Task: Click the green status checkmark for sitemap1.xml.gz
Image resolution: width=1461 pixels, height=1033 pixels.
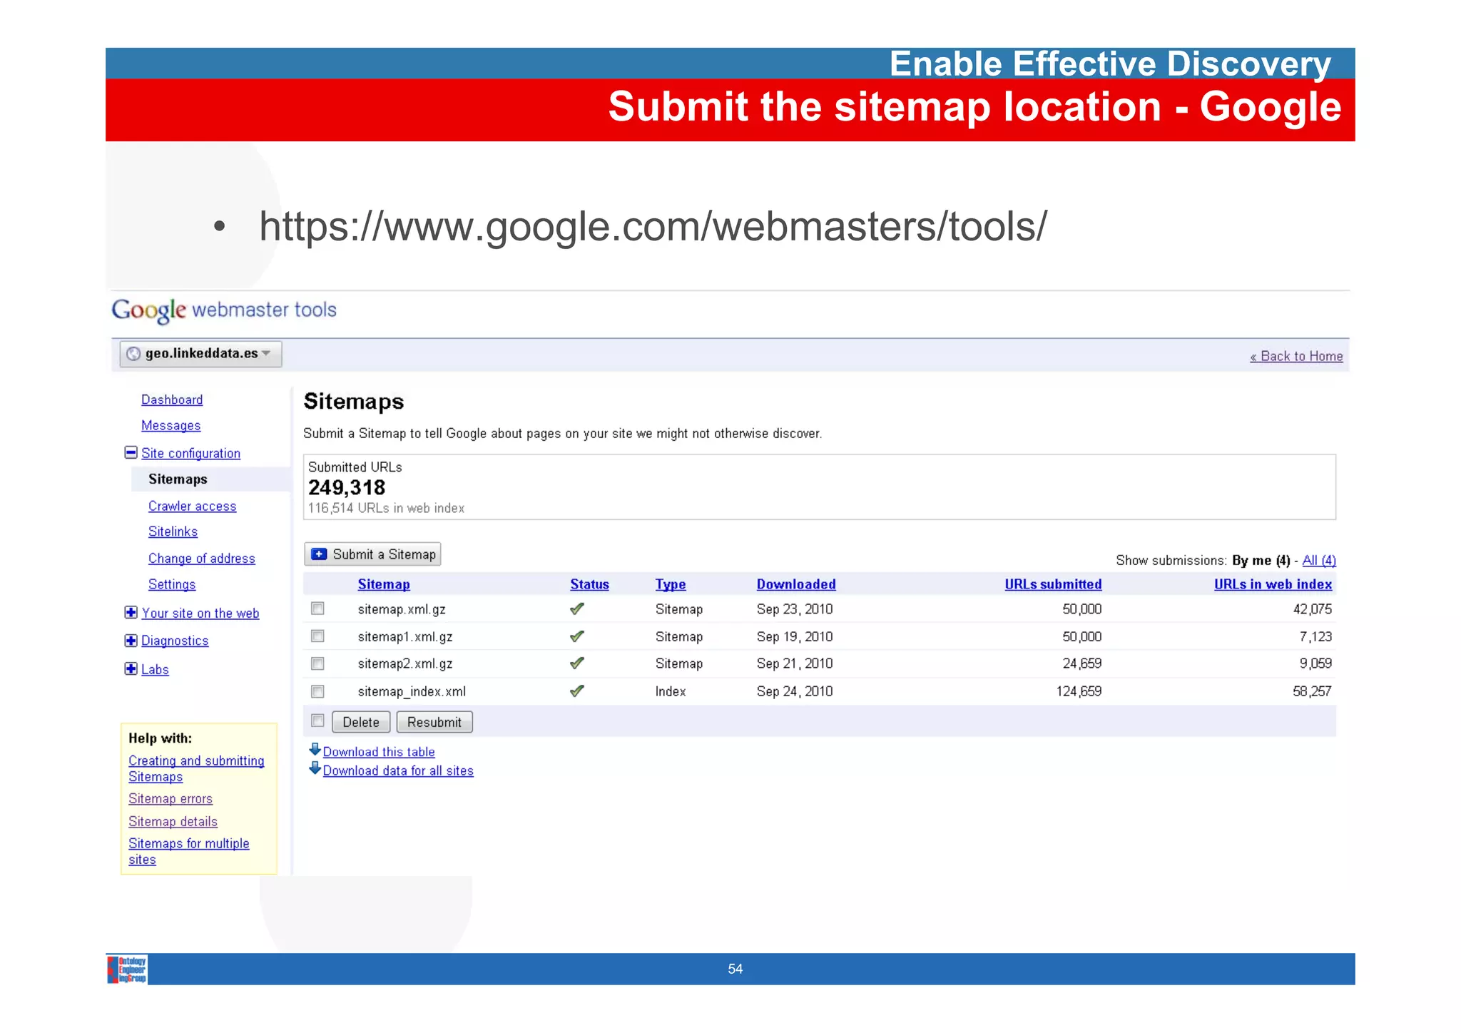Action: 577,636
